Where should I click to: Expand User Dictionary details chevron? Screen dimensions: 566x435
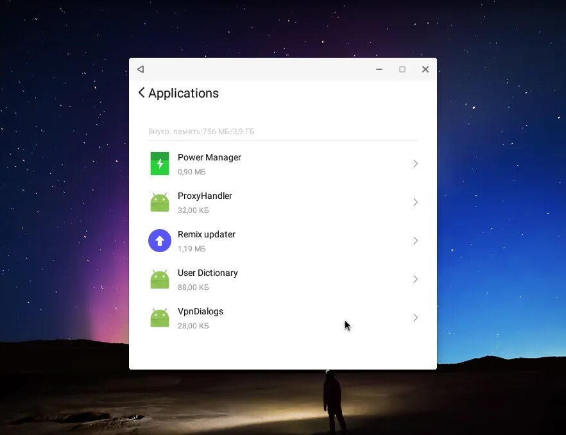click(415, 279)
